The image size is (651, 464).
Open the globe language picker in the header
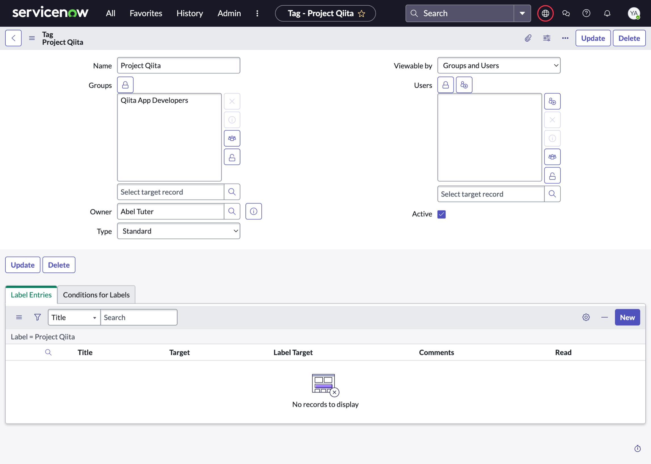[545, 13]
